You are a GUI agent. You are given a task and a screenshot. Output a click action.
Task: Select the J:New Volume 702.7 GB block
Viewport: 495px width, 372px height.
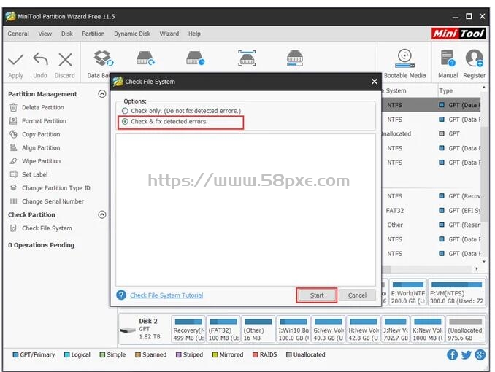click(396, 330)
